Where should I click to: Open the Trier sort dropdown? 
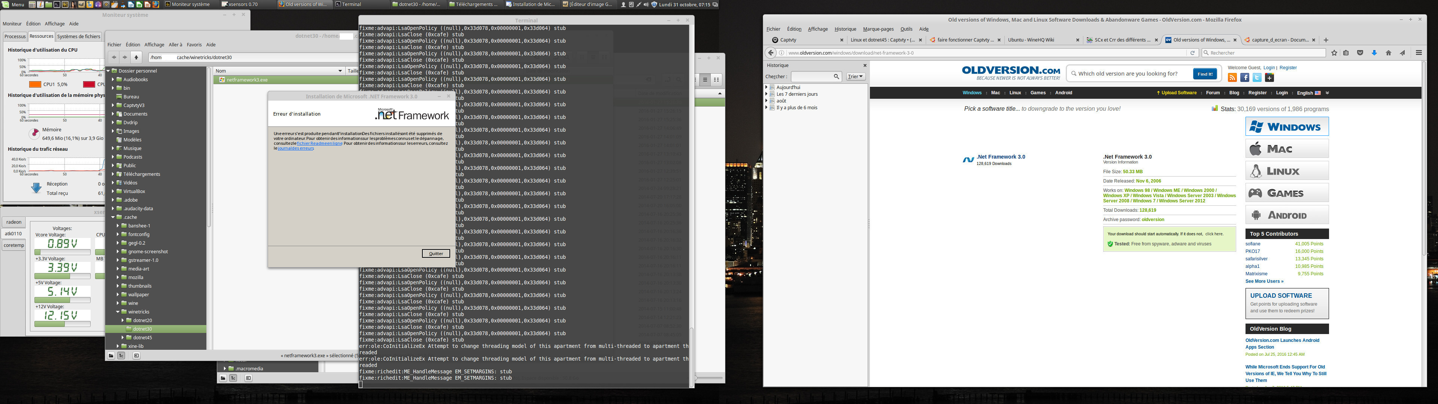855,76
